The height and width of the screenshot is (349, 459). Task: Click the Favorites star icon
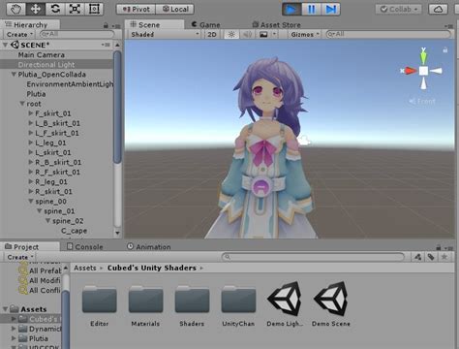coord(444,257)
